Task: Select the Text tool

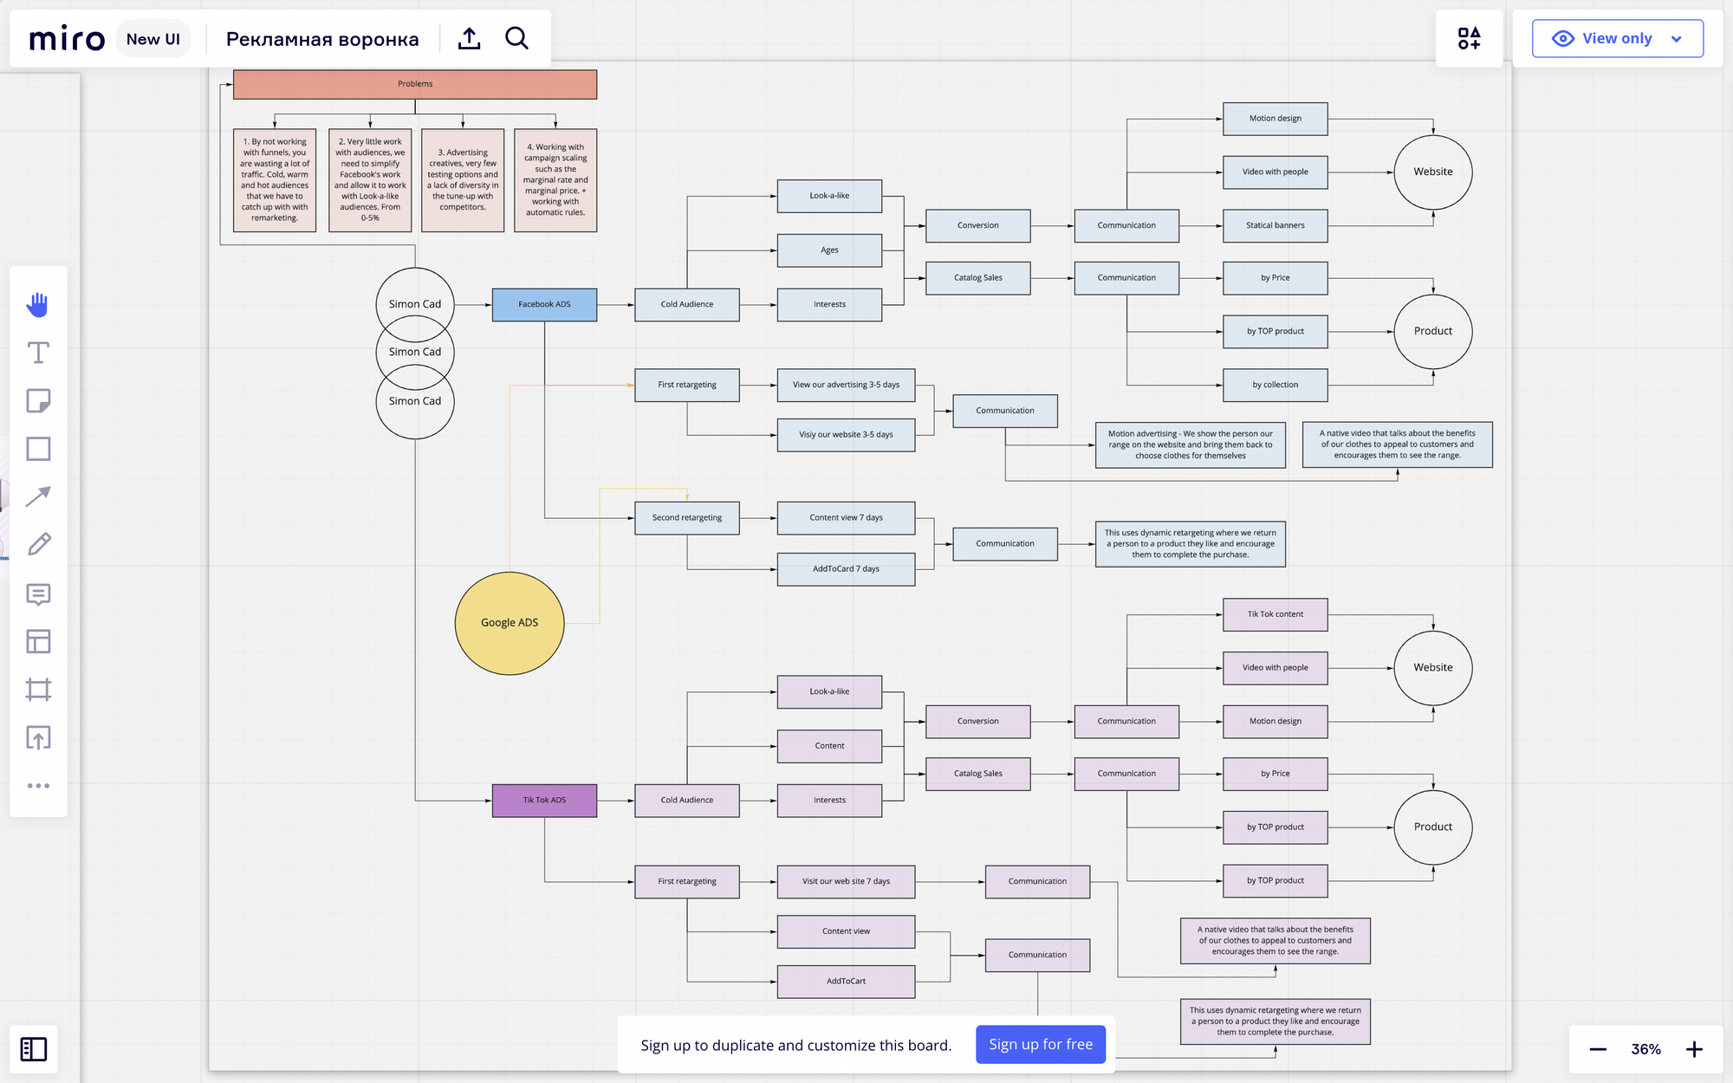Action: click(38, 353)
